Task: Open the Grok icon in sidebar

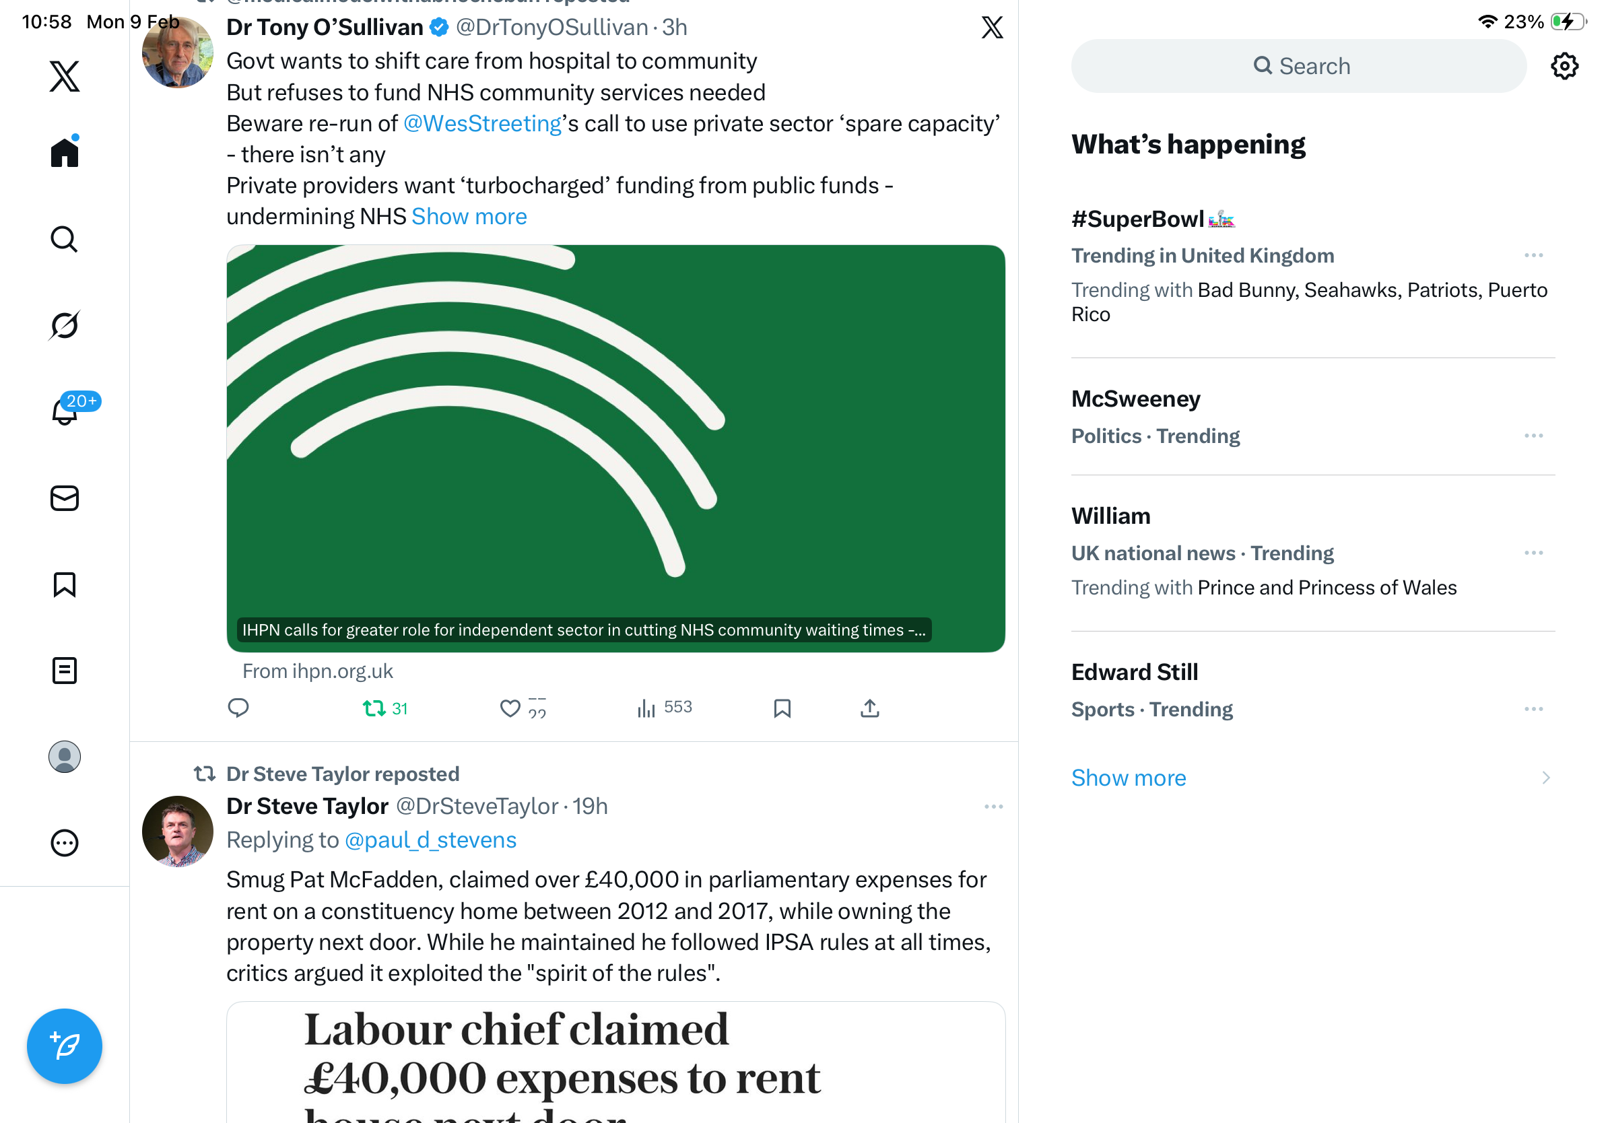Action: [x=65, y=326]
